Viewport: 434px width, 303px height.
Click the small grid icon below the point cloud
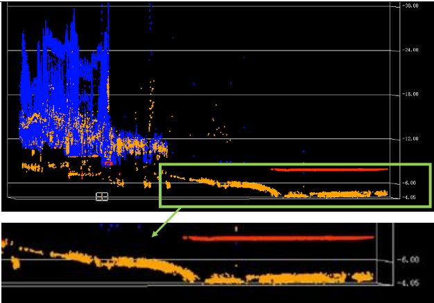(102, 196)
